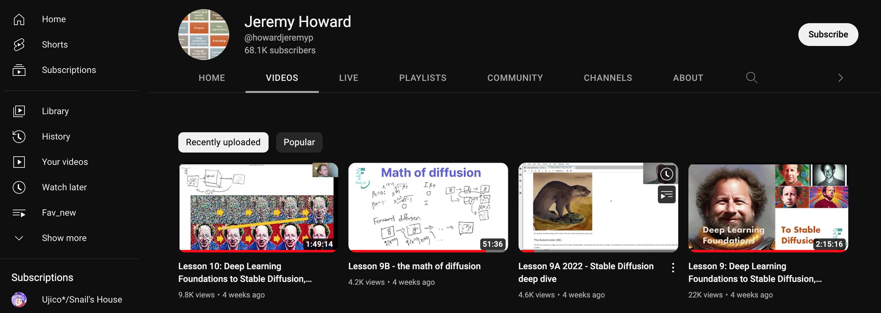Click the 1:49:14 duration badge
Image resolution: width=881 pixels, height=313 pixels.
(319, 244)
